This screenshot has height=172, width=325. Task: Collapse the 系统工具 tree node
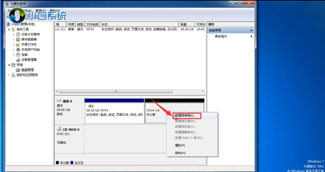point(9,30)
